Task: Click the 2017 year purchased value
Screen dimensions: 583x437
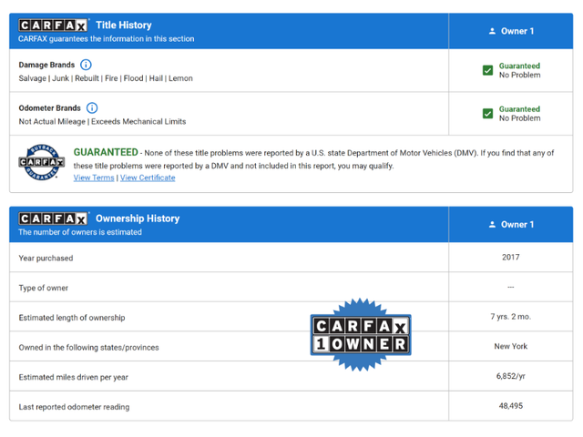Action: (511, 257)
